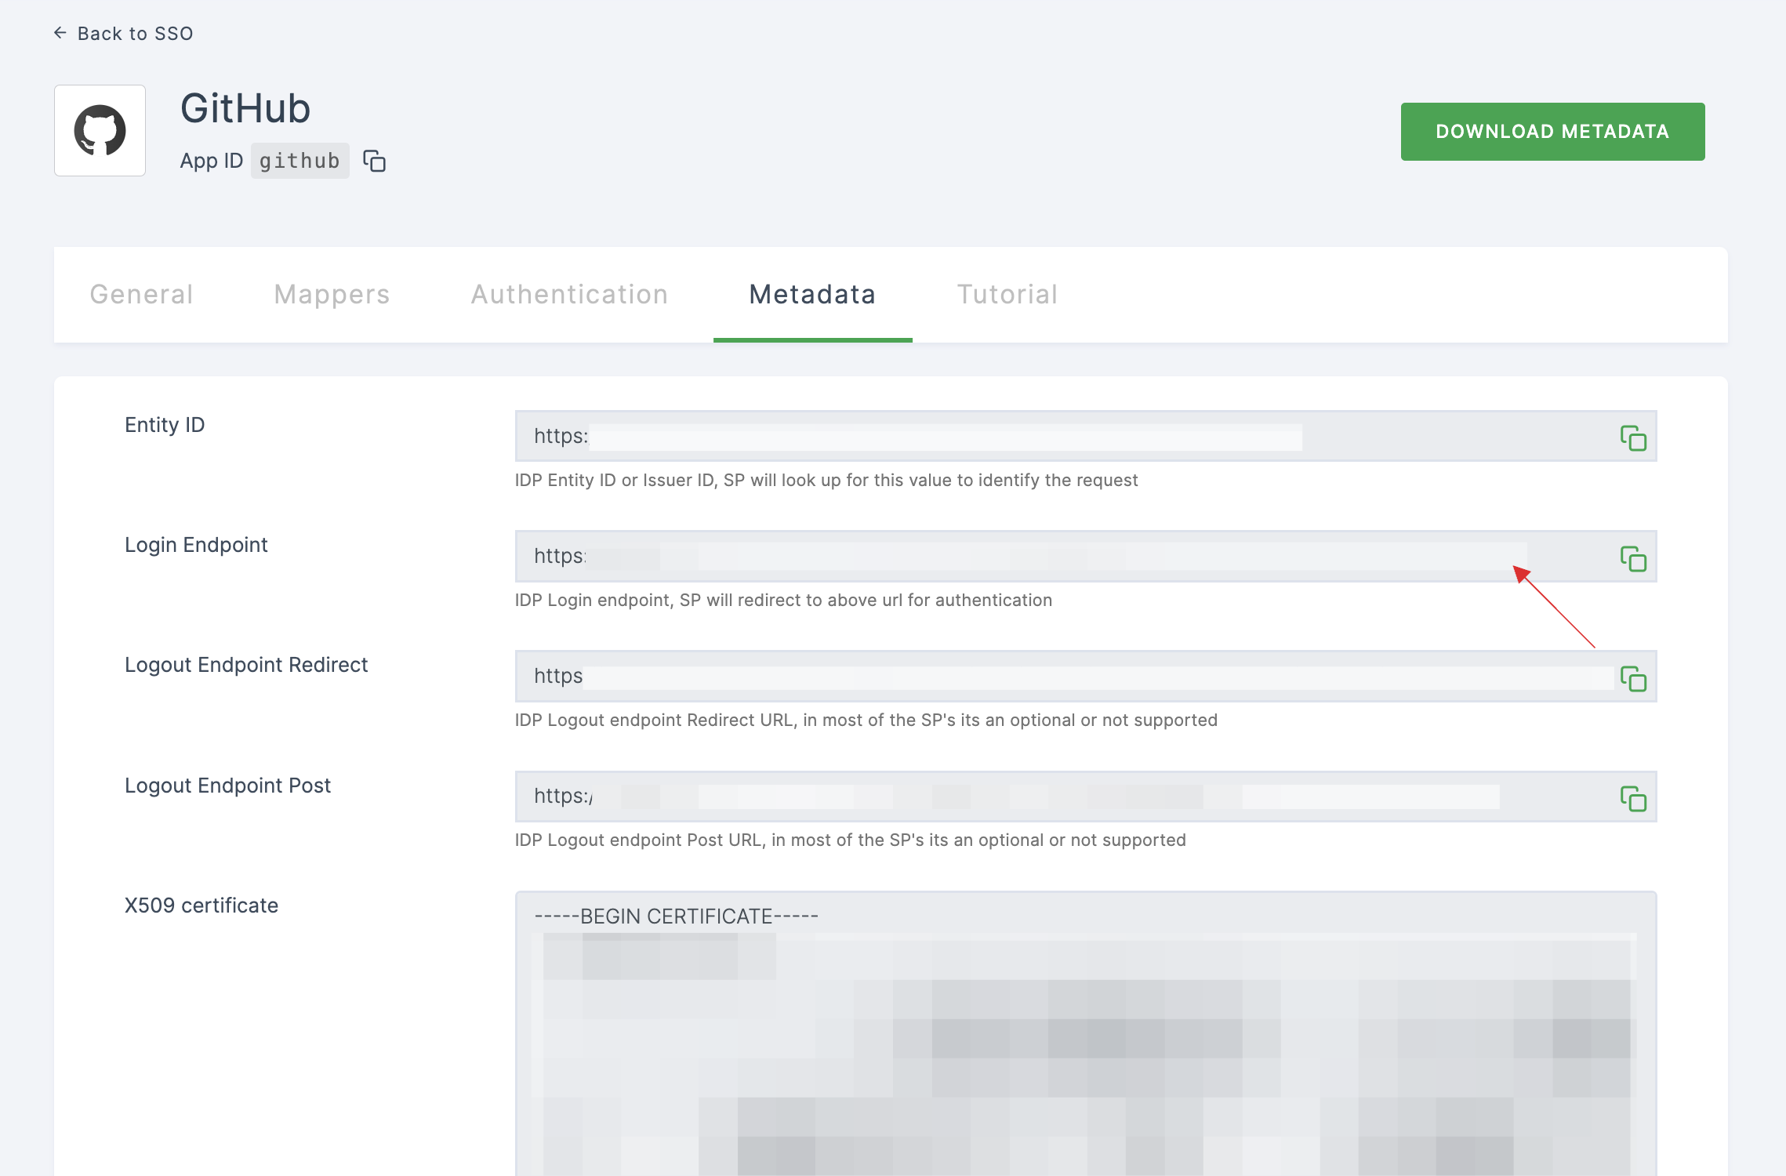This screenshot has height=1176, width=1786.
Task: Click the IDP Login endpoint help text
Action: tap(783, 600)
